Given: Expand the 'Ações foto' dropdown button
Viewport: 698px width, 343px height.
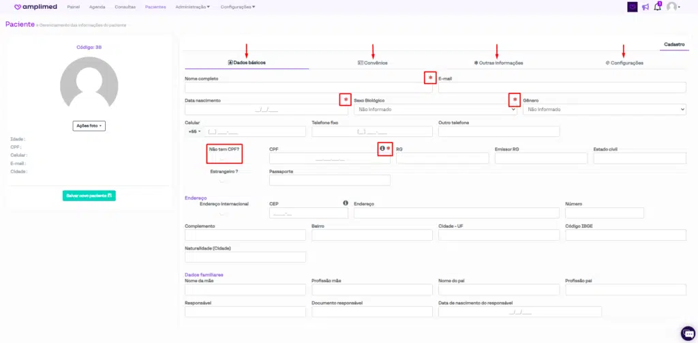Looking at the screenshot, I should click(89, 126).
